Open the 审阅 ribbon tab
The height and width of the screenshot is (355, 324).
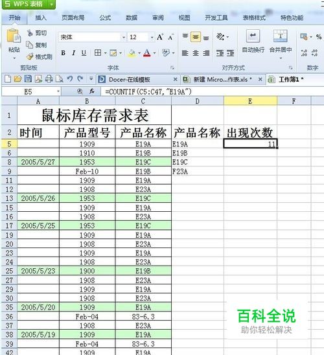(x=158, y=17)
